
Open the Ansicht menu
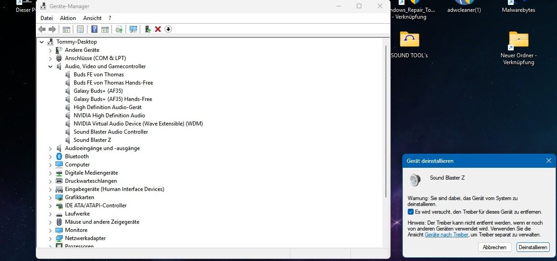[92, 18]
